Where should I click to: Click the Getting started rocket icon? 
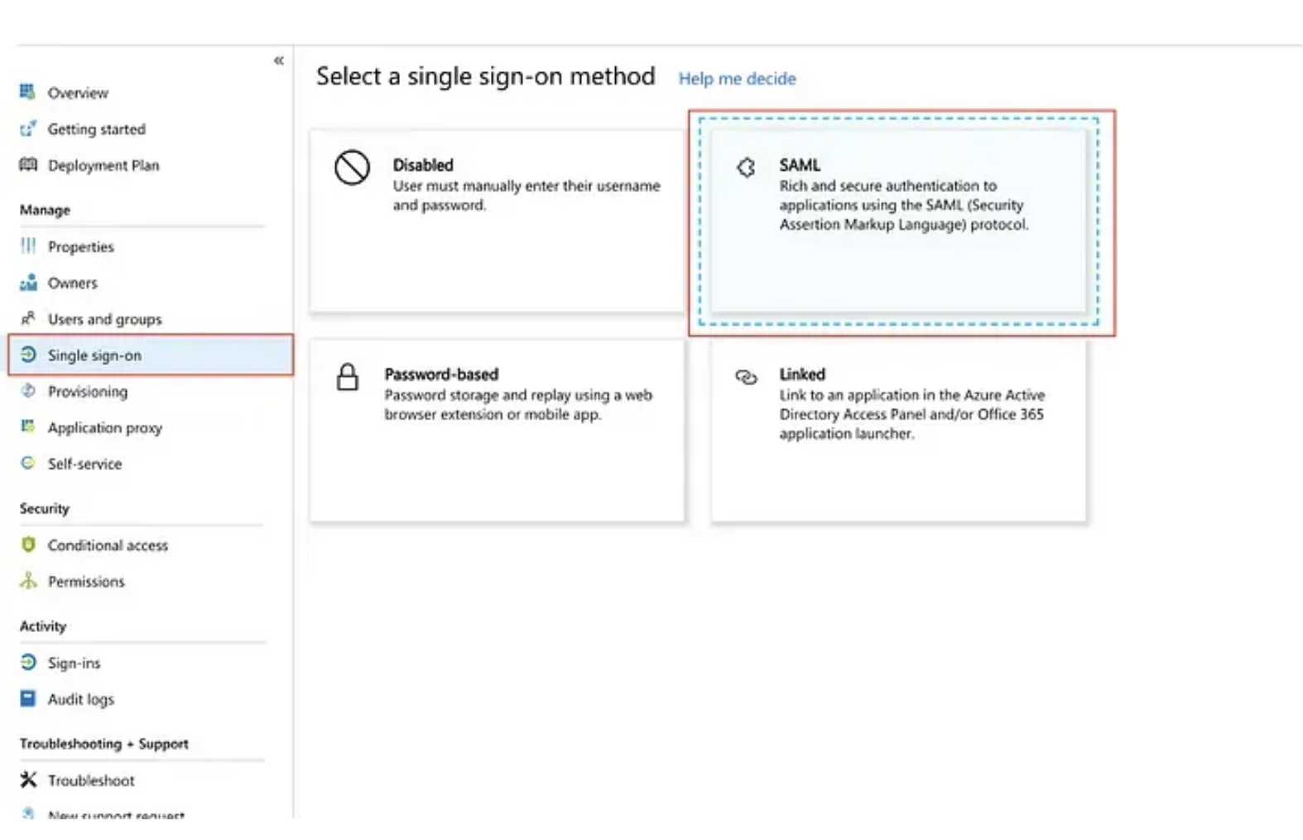coord(28,128)
